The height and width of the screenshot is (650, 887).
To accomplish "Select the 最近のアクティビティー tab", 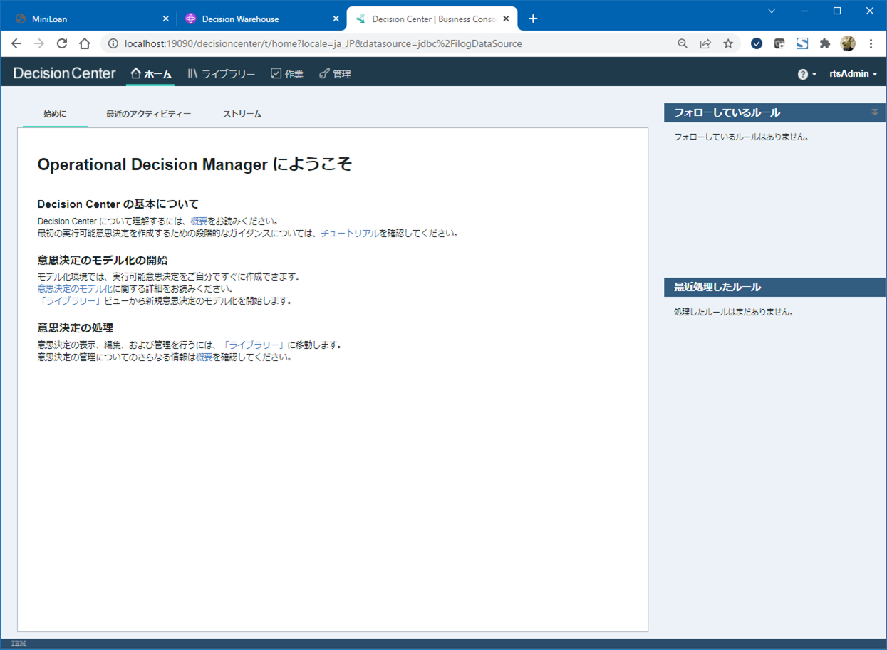I will 148,114.
